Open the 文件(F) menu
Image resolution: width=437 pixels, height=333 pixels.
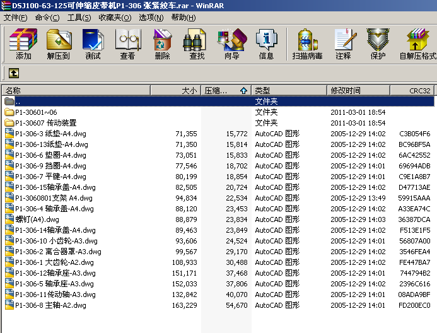tap(16, 18)
